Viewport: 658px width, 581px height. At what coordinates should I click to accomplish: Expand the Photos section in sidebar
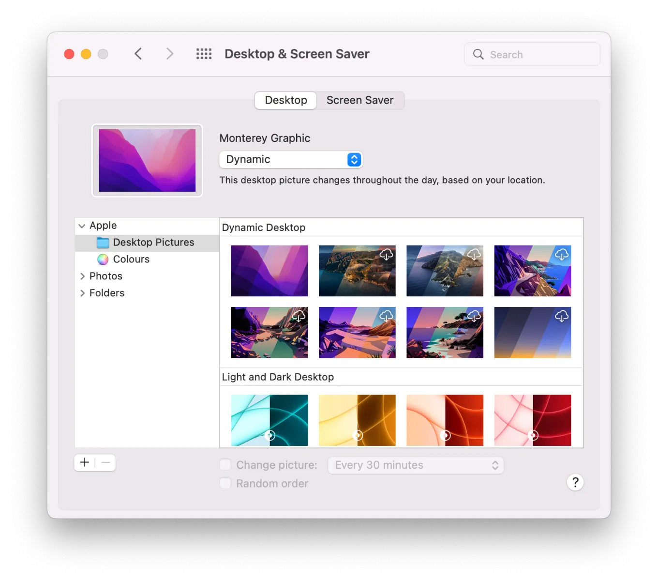coord(83,276)
